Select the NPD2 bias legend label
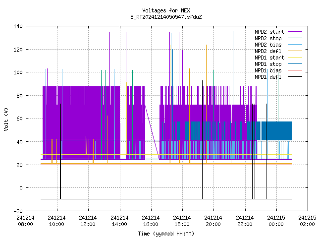The width and height of the screenshot is (317, 238). point(268,45)
